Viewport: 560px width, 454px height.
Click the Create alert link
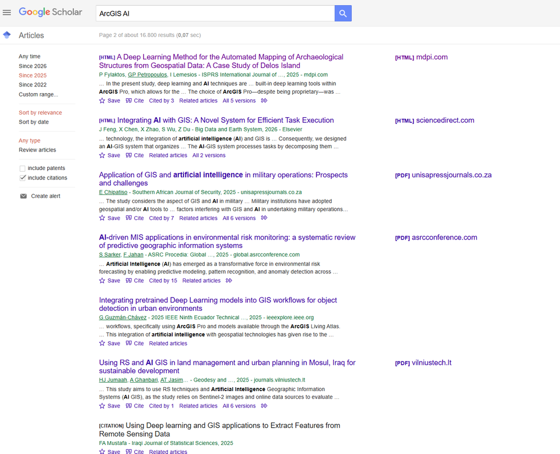pos(45,196)
